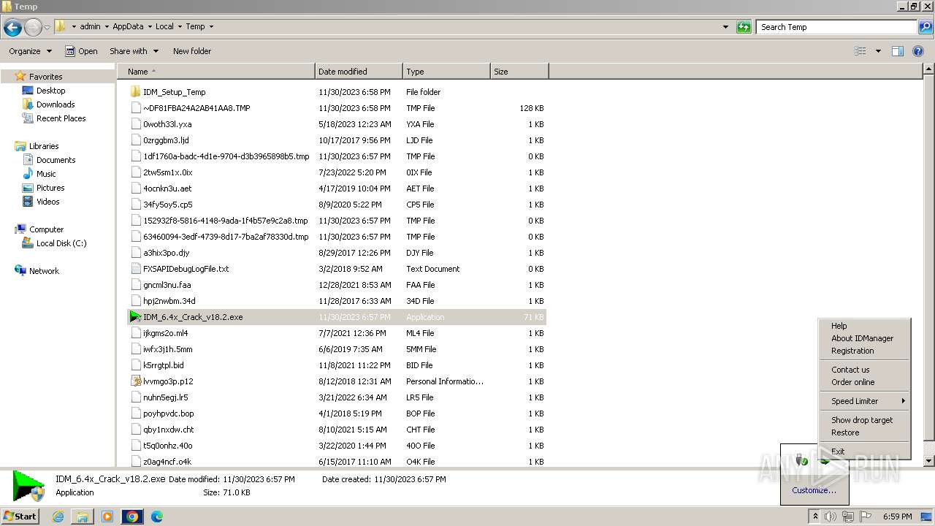This screenshot has height=526, width=935.
Task: Open Local Disk (C:)
Action: tap(61, 243)
